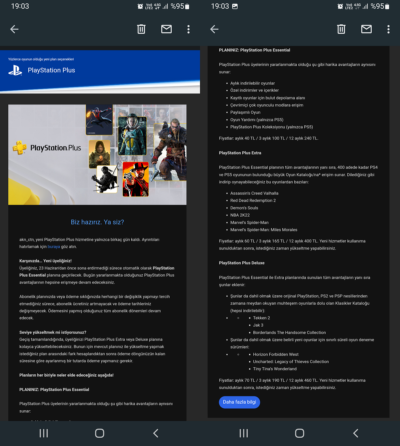400x446 pixels.
Task: Tap the 'PlayStation Plus' blue header title
Action: click(51, 70)
